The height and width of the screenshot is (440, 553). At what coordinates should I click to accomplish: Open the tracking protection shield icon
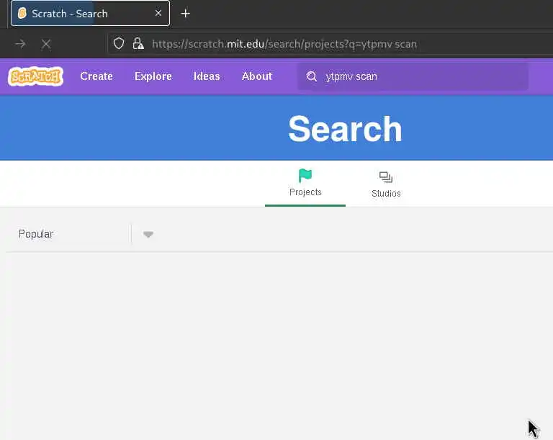[x=119, y=44]
